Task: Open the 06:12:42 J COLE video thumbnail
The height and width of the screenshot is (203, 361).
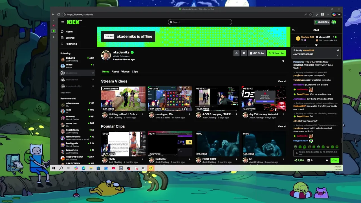Action: click(217, 99)
